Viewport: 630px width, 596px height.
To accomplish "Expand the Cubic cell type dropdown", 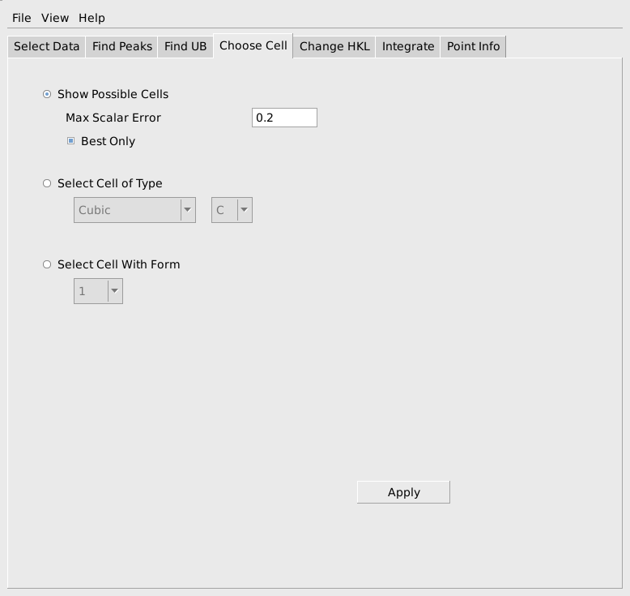I will (134, 210).
